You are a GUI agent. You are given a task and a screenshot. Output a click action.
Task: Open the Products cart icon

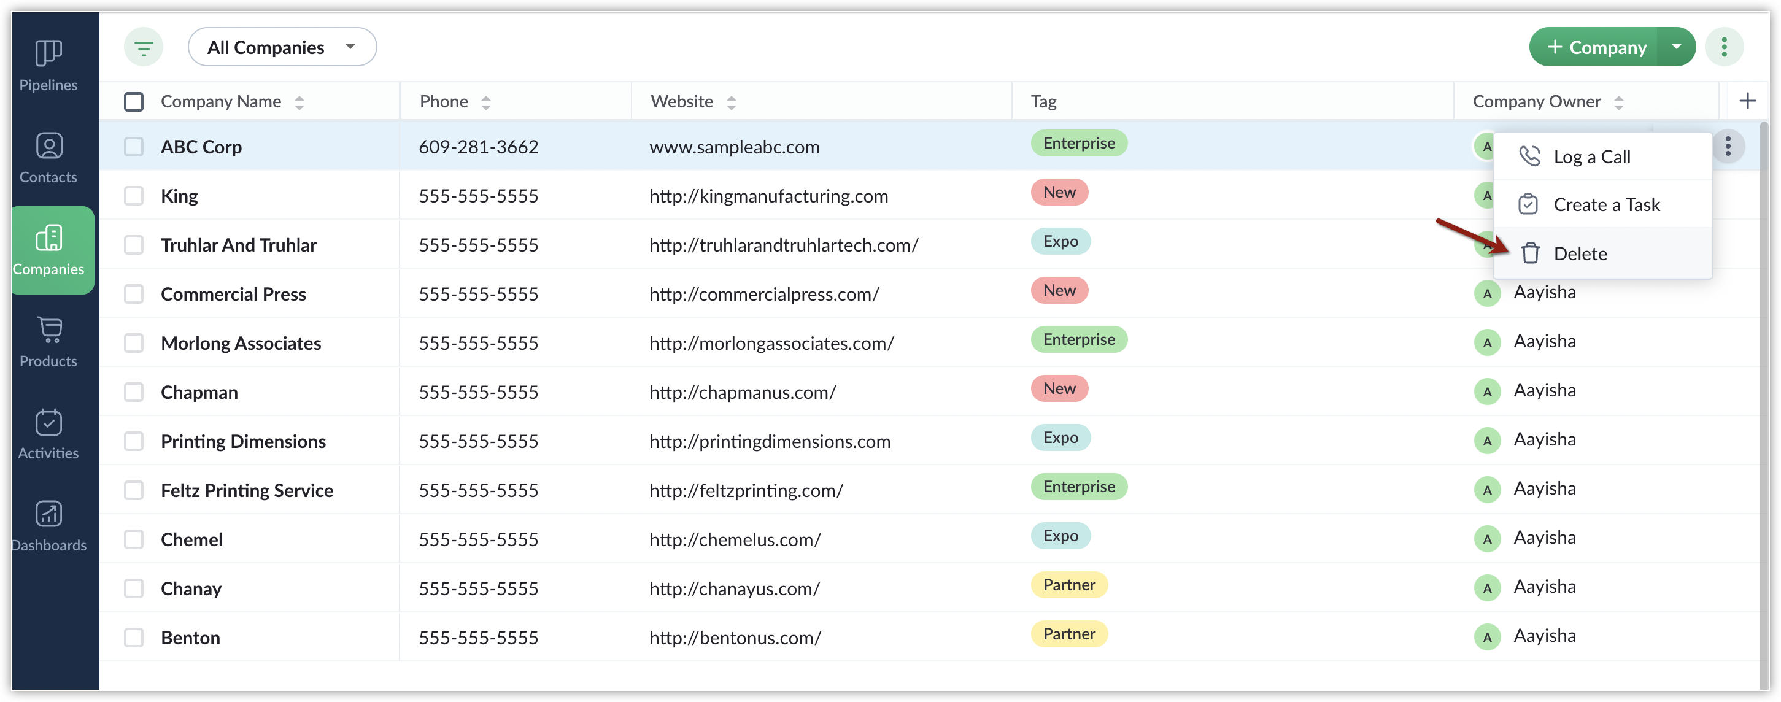click(48, 330)
